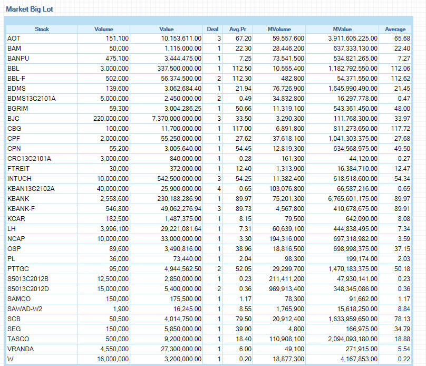Click the OSP stock name

(x=14, y=249)
